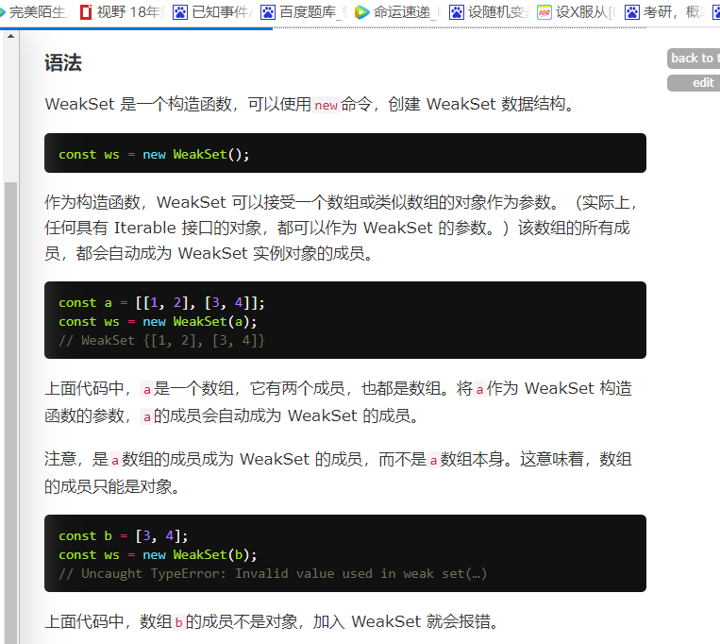Viewport: 720px width, 644px height.
Task: Open the 视野 18年 bookmark
Action: [x=122, y=12]
